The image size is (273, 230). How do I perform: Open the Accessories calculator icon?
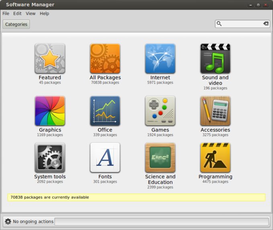pos(215,111)
